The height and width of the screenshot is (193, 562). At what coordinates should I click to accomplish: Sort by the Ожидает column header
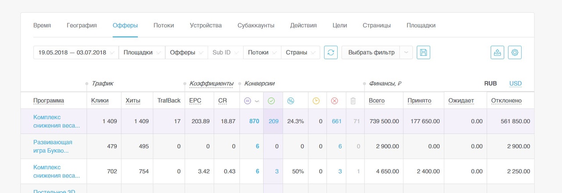point(461,101)
